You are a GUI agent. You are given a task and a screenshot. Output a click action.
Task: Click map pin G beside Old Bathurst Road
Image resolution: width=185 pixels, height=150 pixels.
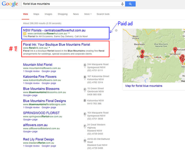click(x=85, y=141)
